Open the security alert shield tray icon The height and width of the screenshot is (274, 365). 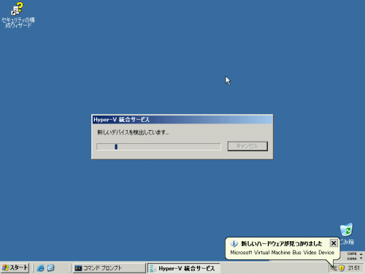[342, 268]
